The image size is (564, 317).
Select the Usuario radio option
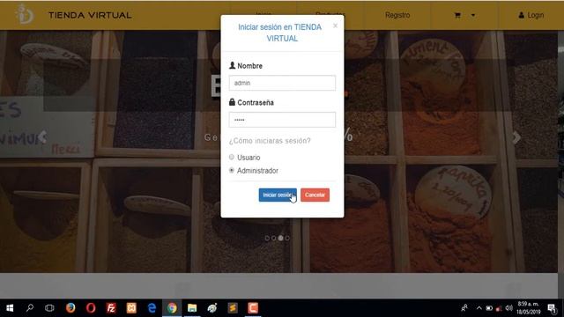click(232, 157)
